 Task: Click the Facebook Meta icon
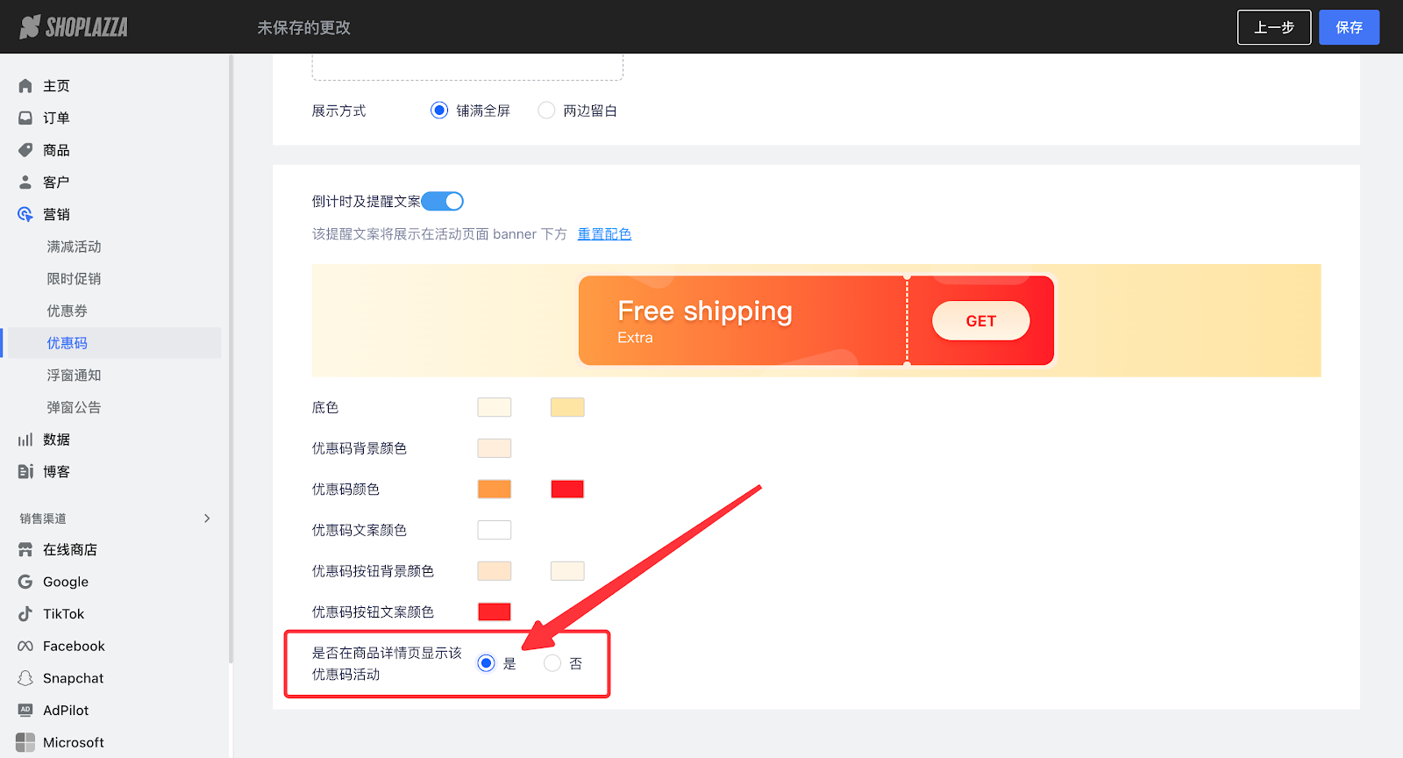(25, 647)
